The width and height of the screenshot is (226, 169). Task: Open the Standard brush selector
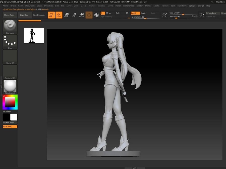tap(10, 26)
